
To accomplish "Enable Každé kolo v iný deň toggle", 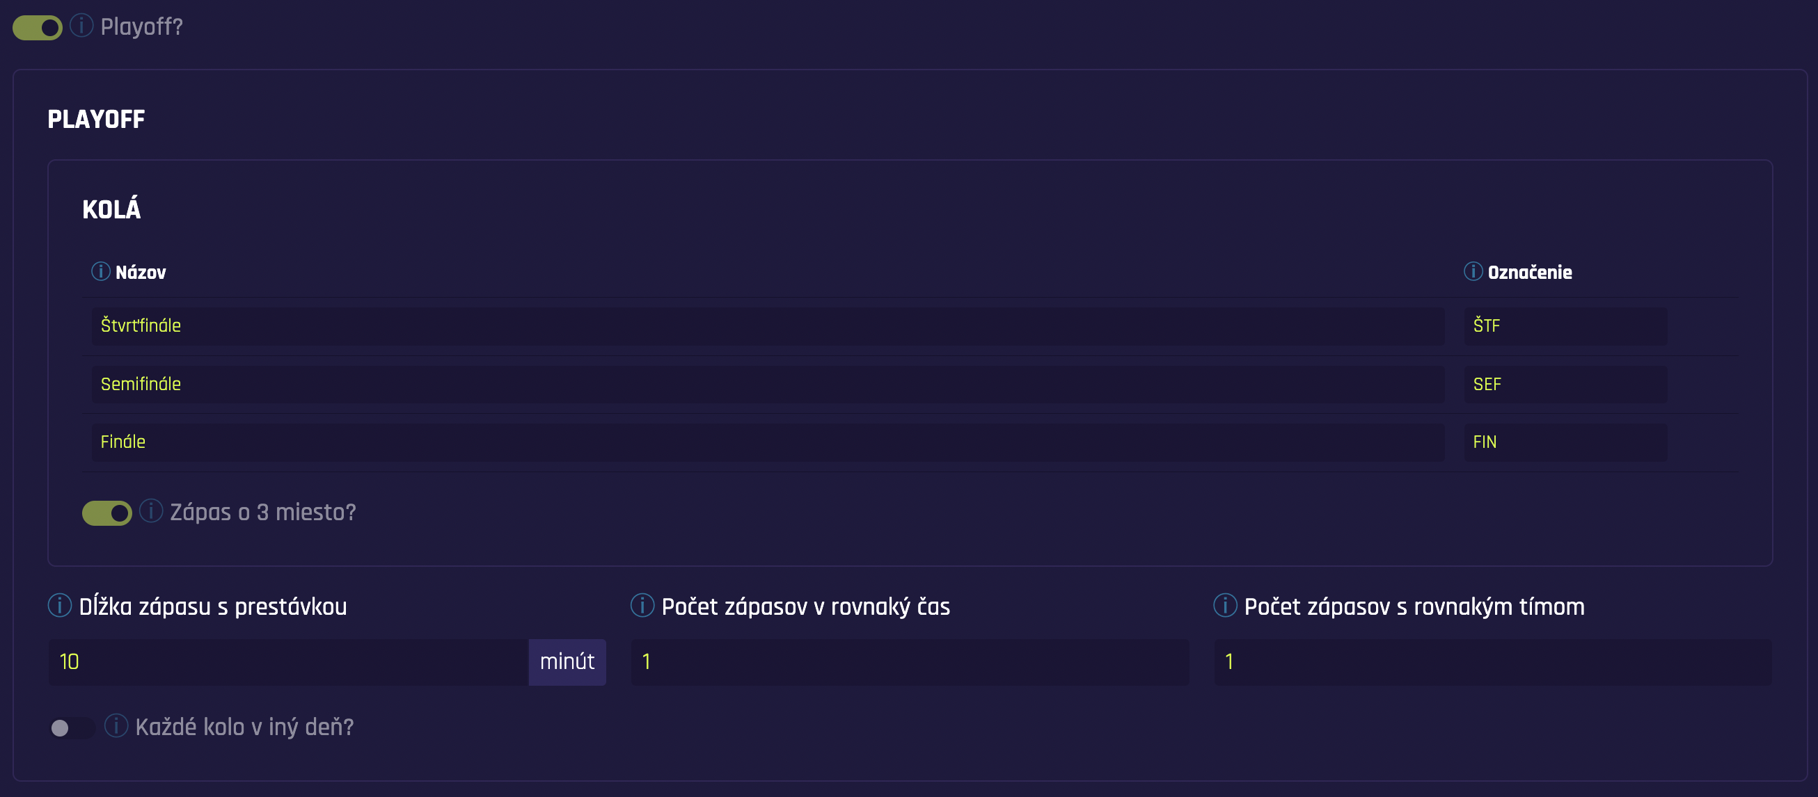I will 71,727.
